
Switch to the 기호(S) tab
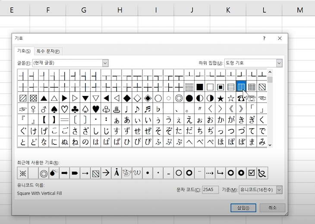point(24,51)
